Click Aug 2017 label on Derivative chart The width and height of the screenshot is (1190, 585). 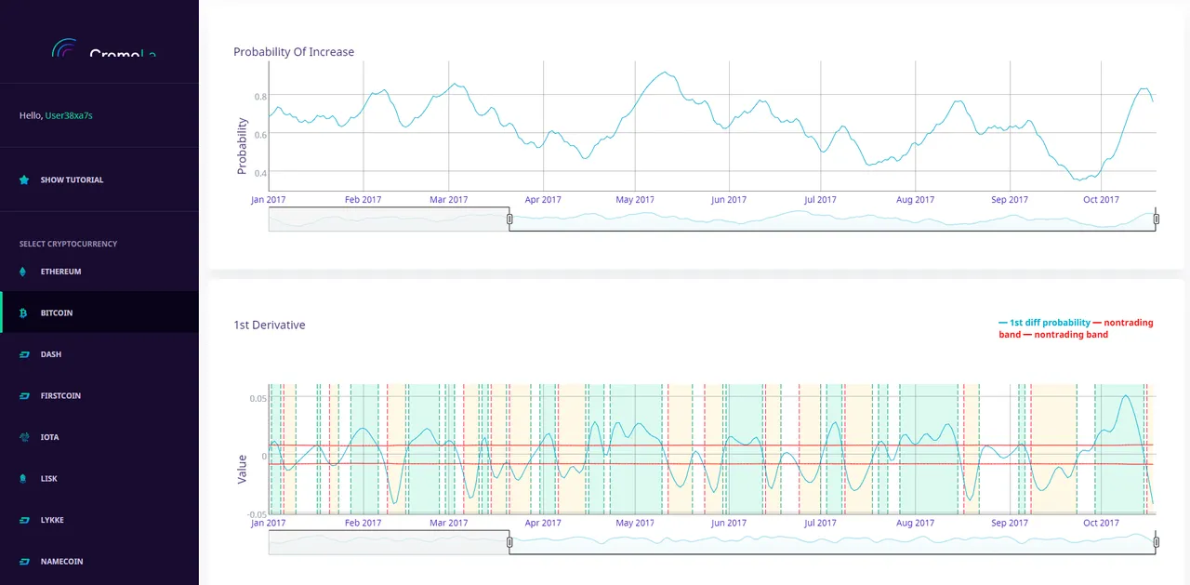(916, 523)
